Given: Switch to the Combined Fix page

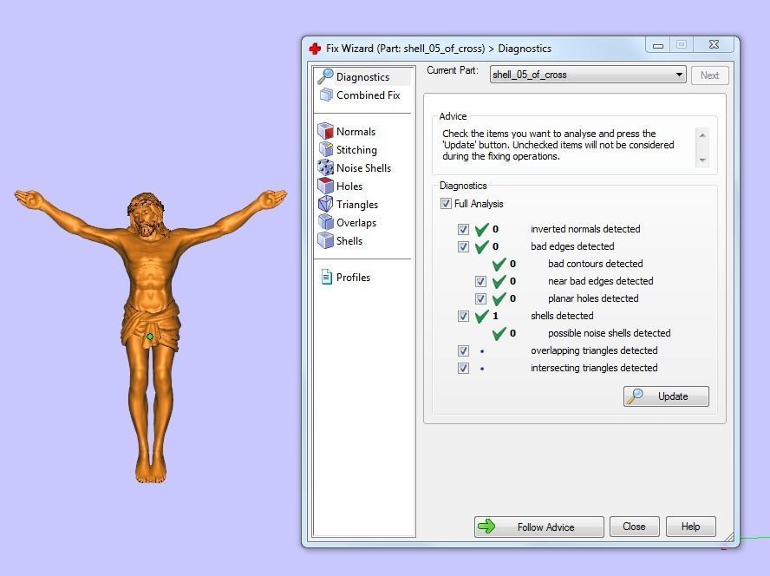Looking at the screenshot, I should tap(369, 95).
